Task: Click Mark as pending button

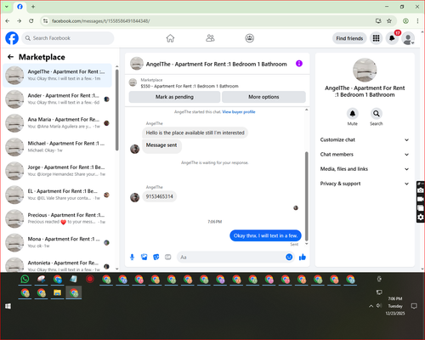Action: 174,97
